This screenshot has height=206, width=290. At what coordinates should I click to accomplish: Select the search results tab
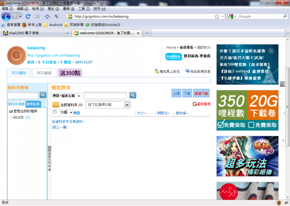click(33, 104)
